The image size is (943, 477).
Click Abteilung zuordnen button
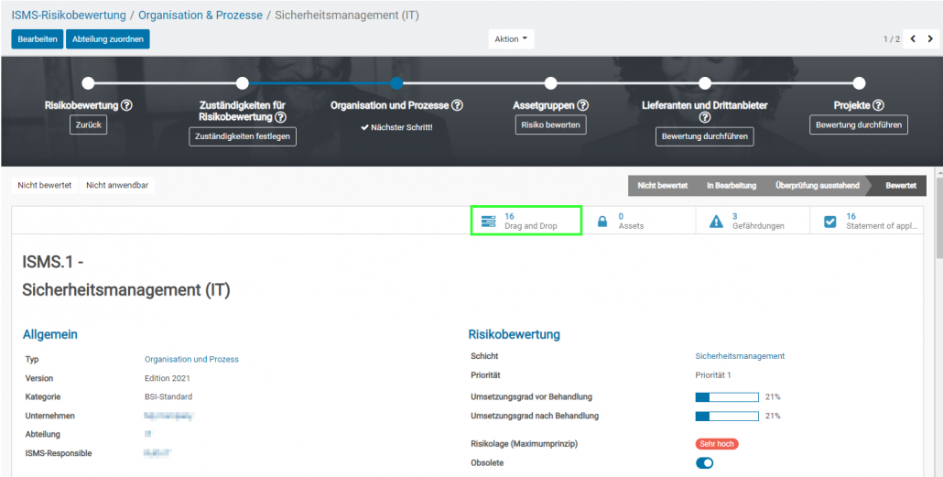tap(108, 39)
